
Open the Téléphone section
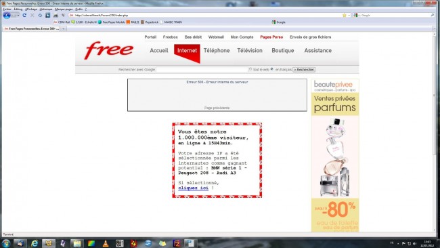tap(217, 51)
